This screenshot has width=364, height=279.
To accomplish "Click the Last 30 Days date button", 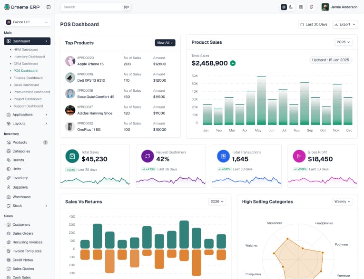I will (x=314, y=24).
